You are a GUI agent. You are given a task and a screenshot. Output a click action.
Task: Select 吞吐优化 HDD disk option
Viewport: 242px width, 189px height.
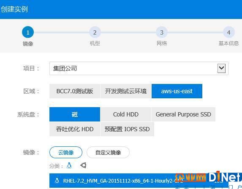75,129
